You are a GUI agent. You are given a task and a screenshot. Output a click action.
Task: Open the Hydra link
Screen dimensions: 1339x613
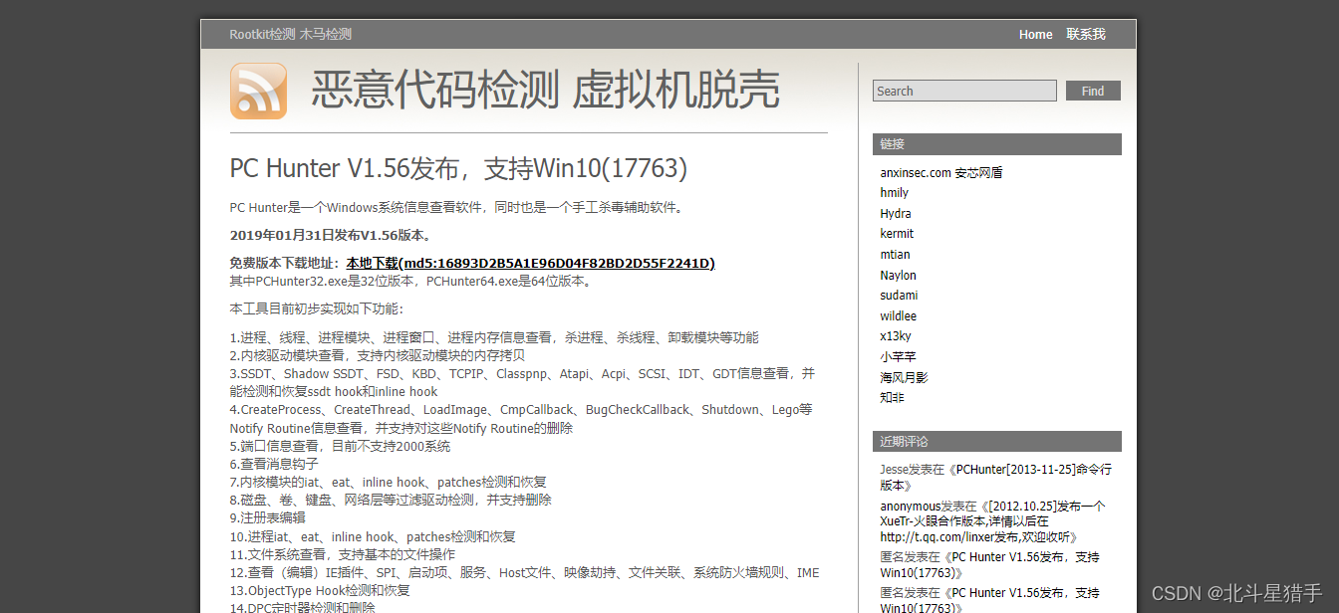click(895, 214)
